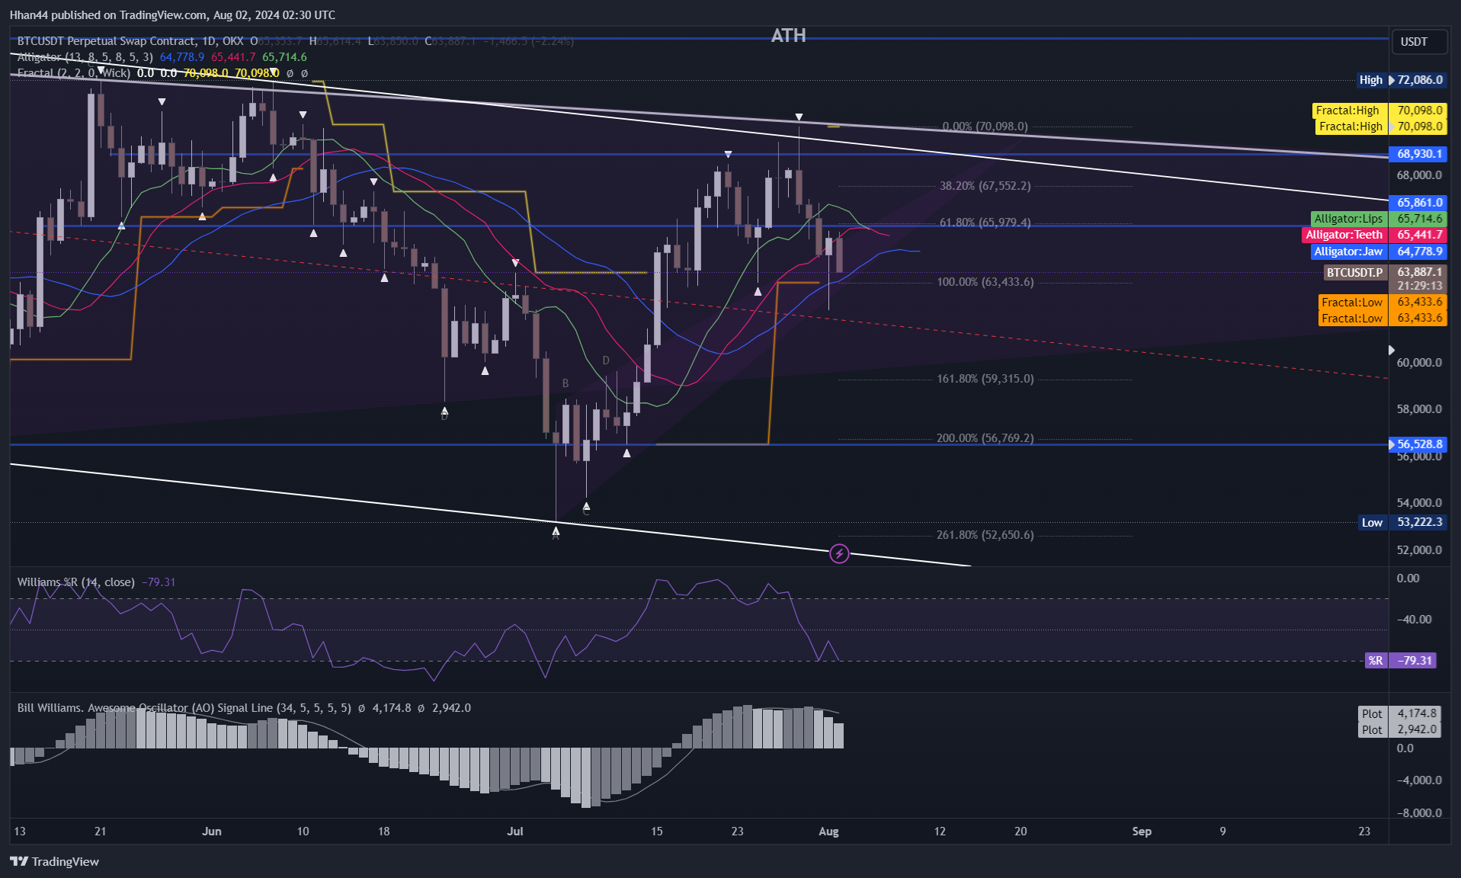Select the Fractal indicator legend
The image size is (1461, 878).
73,73
